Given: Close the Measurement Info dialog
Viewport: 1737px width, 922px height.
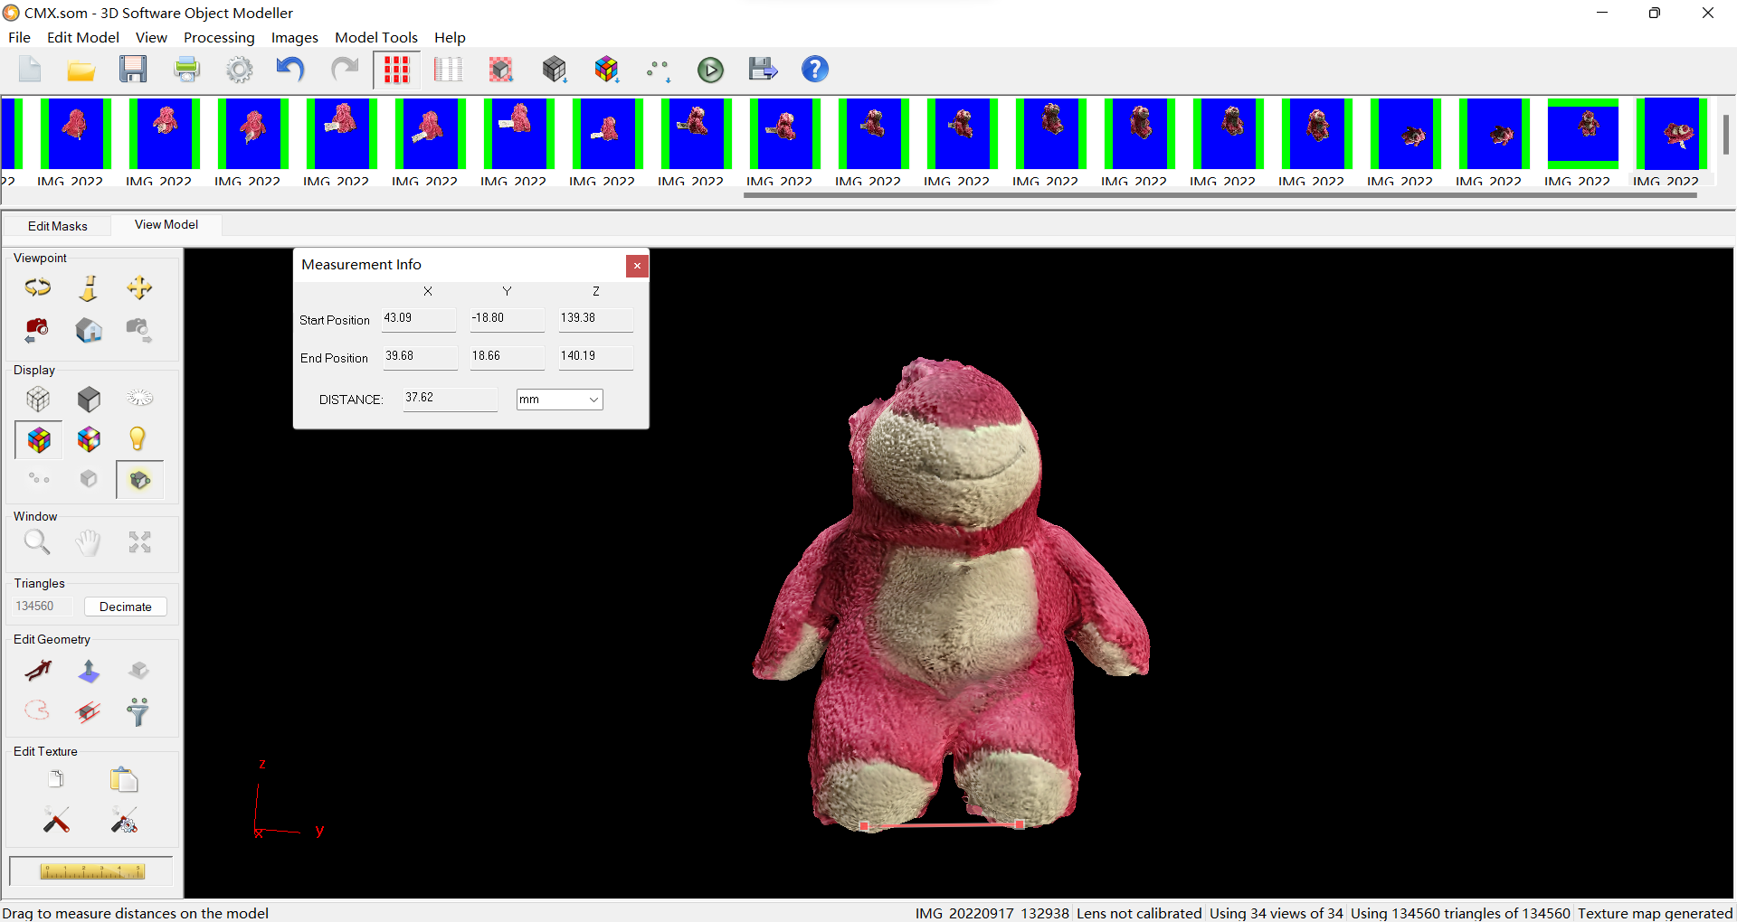Looking at the screenshot, I should pyautogui.click(x=637, y=266).
